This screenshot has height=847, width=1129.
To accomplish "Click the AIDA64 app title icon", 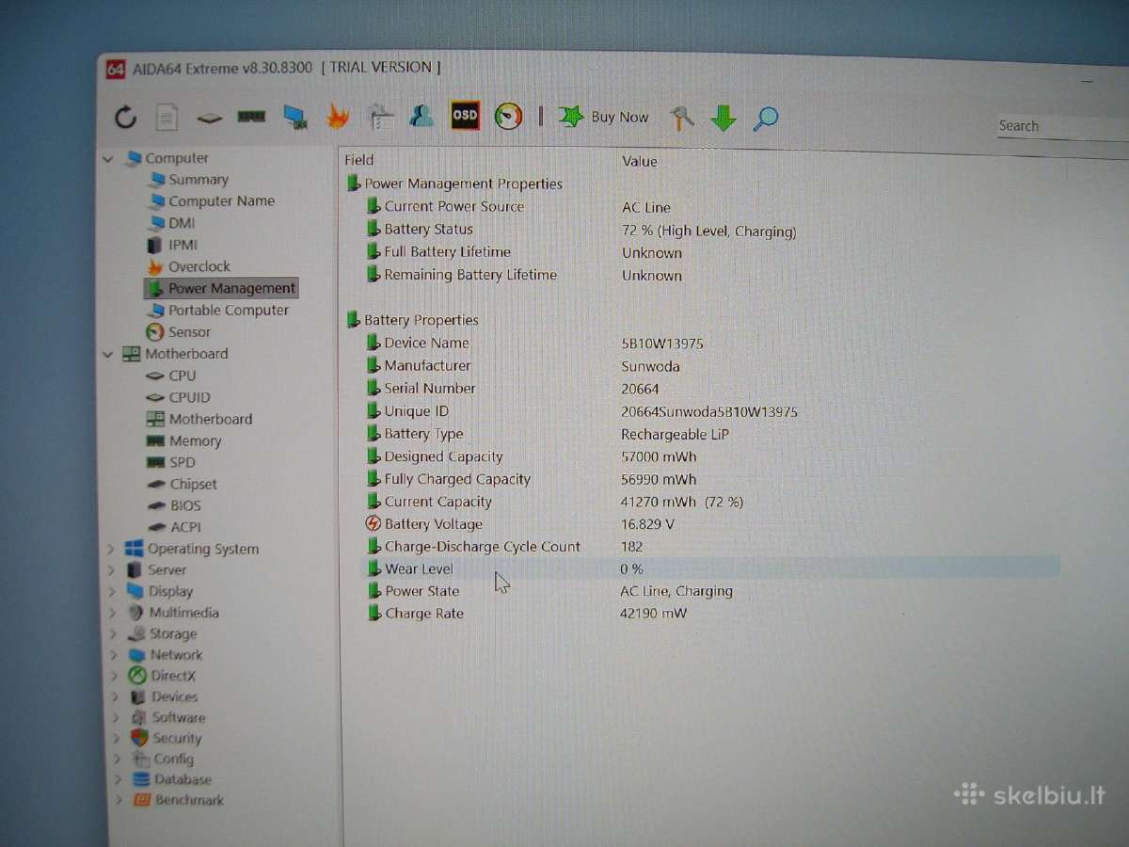I will point(115,69).
